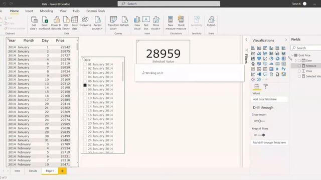Viewport: 321px width, 180px height.
Task: Pick the Q&A speech-bubble visual
Action: tap(265, 74)
